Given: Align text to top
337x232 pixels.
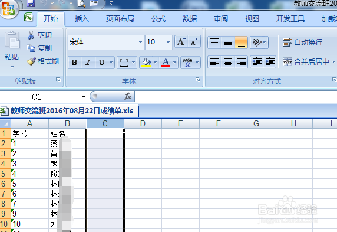Looking at the screenshot, I should click(x=214, y=43).
